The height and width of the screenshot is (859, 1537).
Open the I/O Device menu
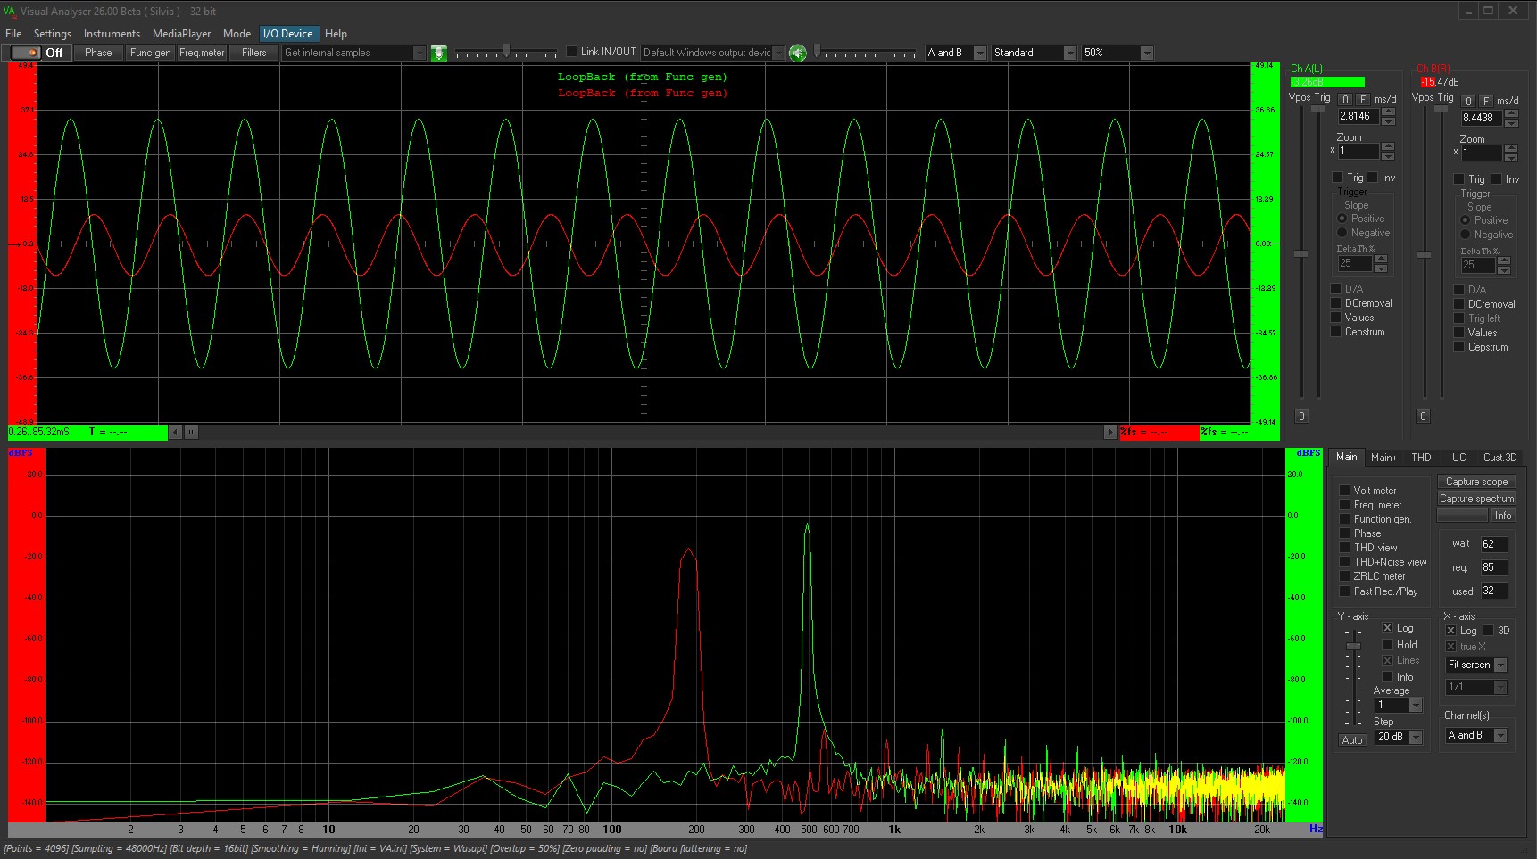point(287,34)
